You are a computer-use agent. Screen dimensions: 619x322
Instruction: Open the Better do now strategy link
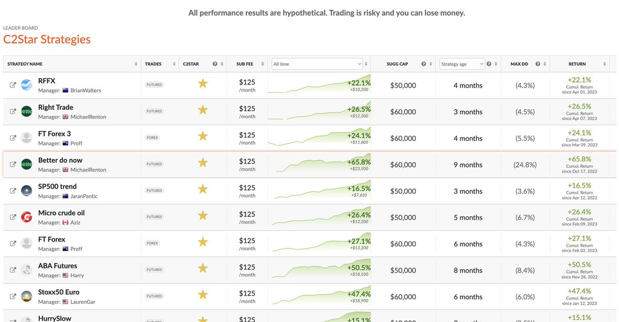[x=60, y=160]
